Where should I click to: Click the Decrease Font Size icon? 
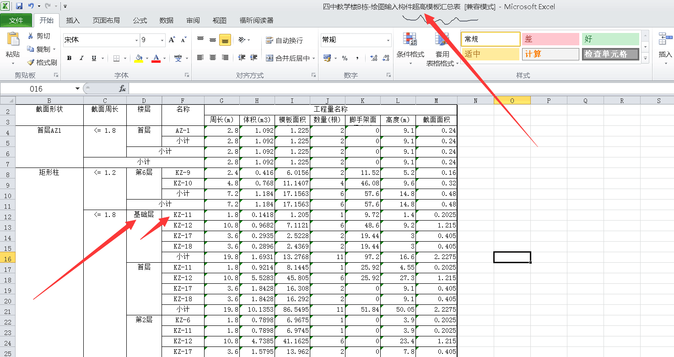(x=183, y=40)
